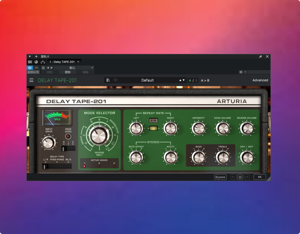Open the preset file document icon
The width and height of the screenshot is (300, 234).
pyautogui.click(x=43, y=68)
